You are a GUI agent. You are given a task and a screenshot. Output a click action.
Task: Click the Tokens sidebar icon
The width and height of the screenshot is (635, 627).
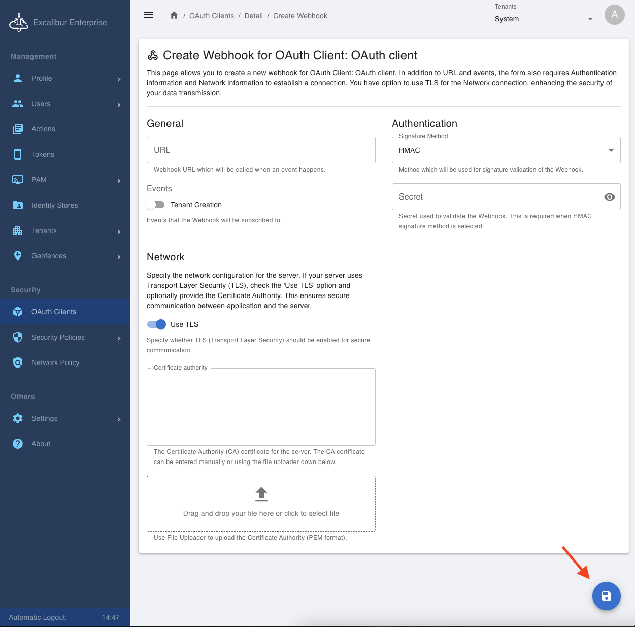tap(18, 154)
